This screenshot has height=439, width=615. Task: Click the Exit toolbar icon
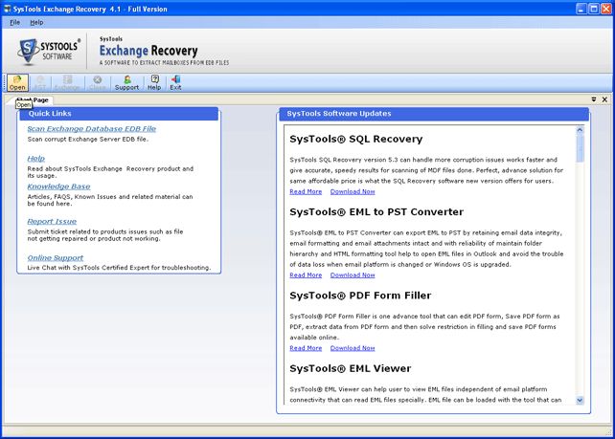tap(175, 83)
